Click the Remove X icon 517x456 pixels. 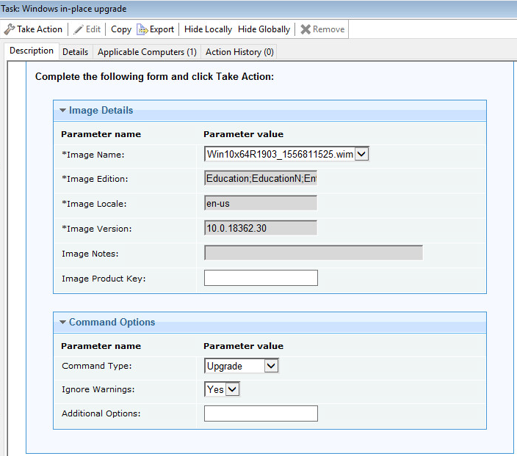coord(305,29)
